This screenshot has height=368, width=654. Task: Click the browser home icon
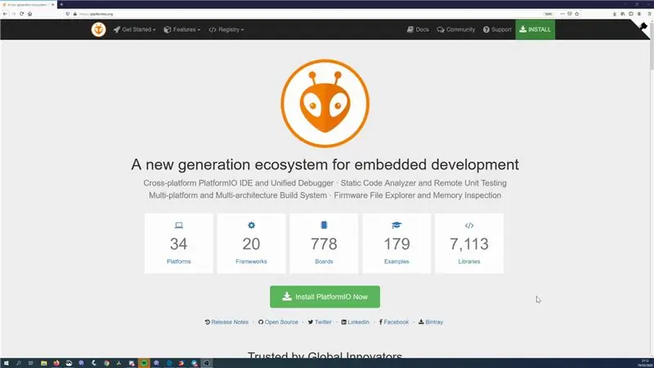[30, 14]
